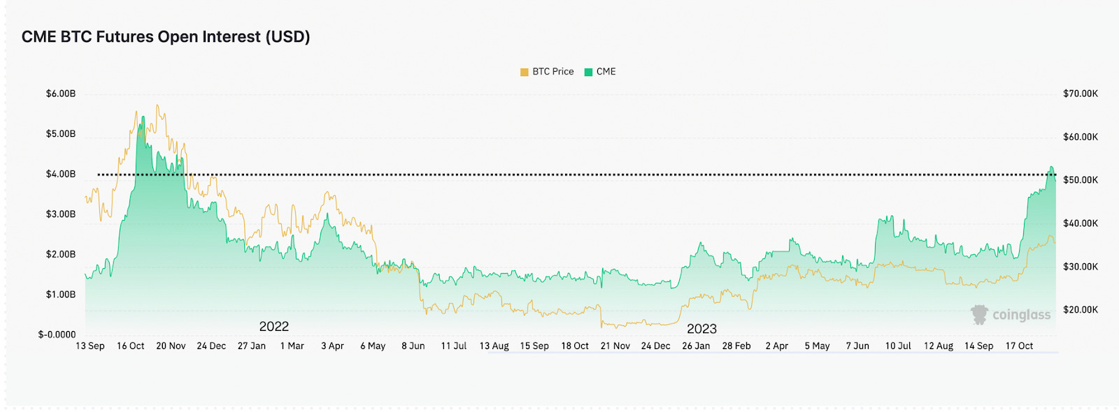
Task: Click the '2023' year annotation
Action: coord(701,329)
